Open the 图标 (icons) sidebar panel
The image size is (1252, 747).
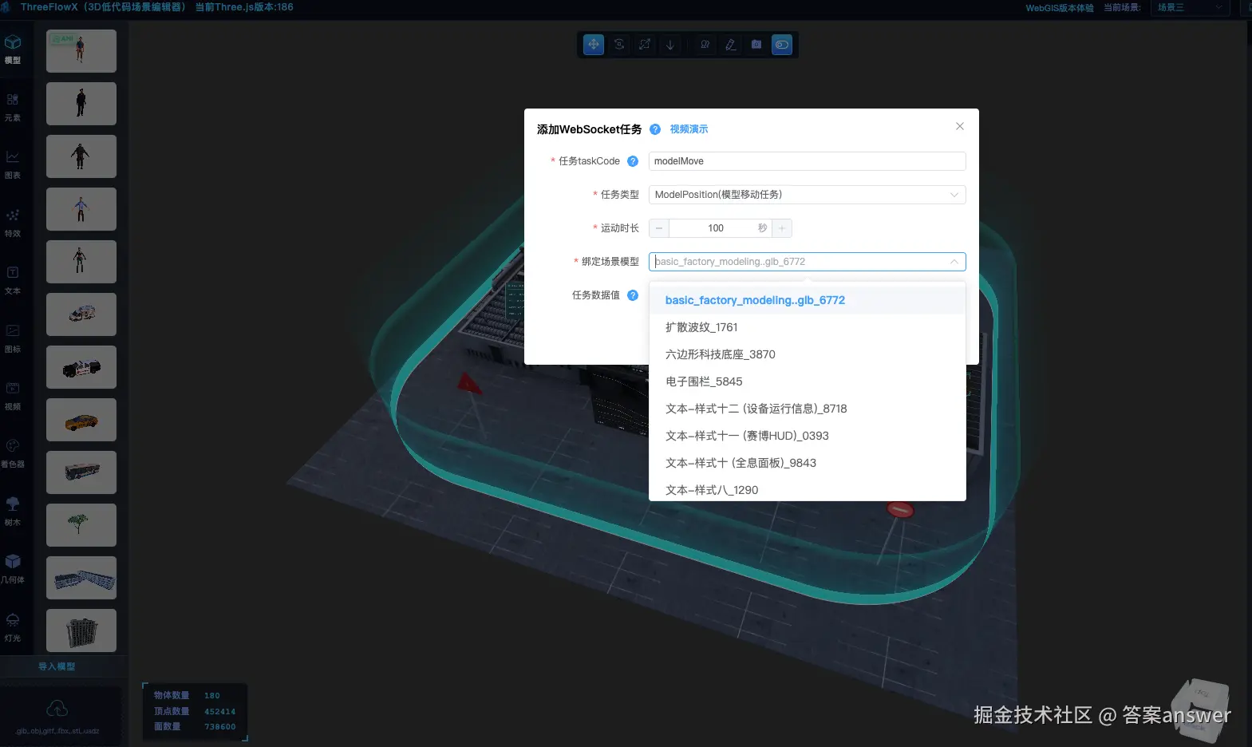tap(13, 338)
